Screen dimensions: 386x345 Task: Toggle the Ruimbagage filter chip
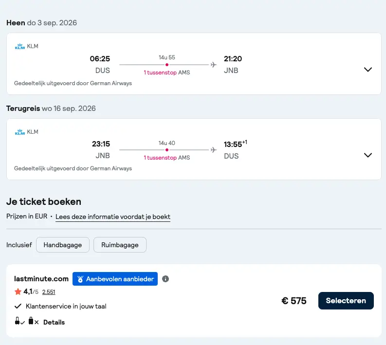pyautogui.click(x=120, y=245)
